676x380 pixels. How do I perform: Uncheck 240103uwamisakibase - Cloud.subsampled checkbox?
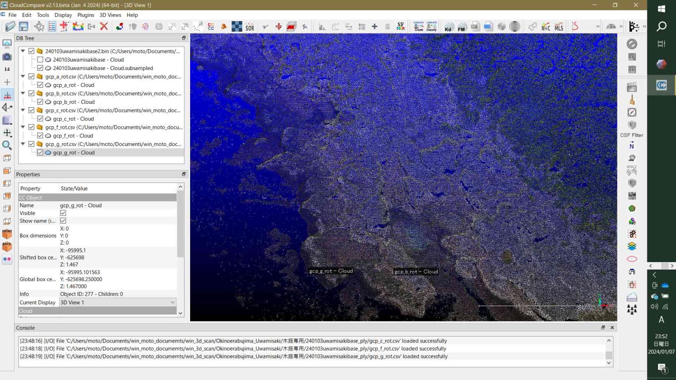40,68
